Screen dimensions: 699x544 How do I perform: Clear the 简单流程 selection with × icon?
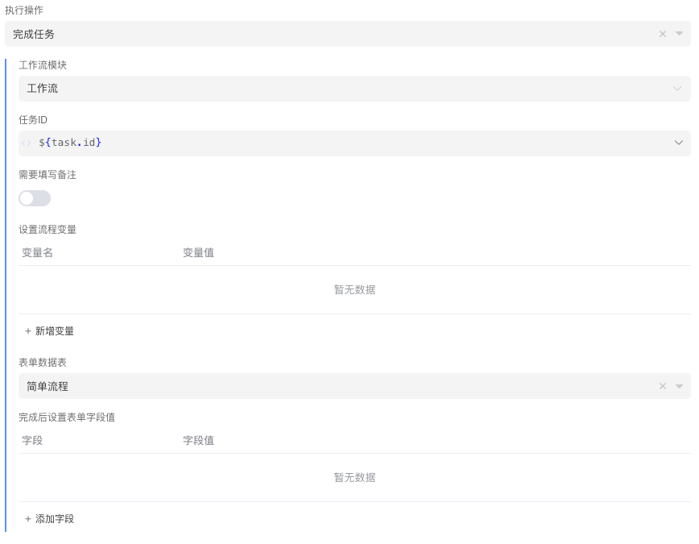(x=663, y=386)
